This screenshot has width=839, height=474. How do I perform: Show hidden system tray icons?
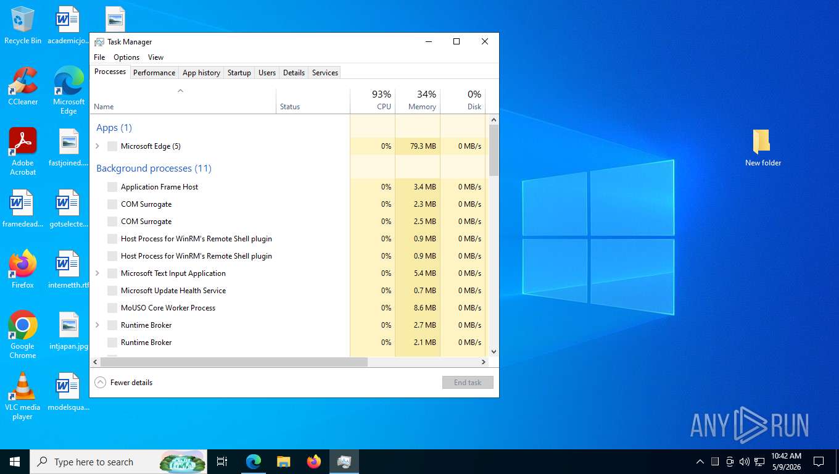pyautogui.click(x=700, y=462)
